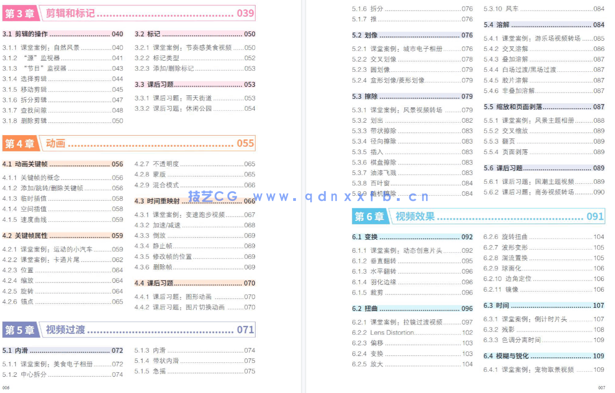Click the 第3章 chapter badge
This screenshot has width=615, height=393.
coord(20,12)
